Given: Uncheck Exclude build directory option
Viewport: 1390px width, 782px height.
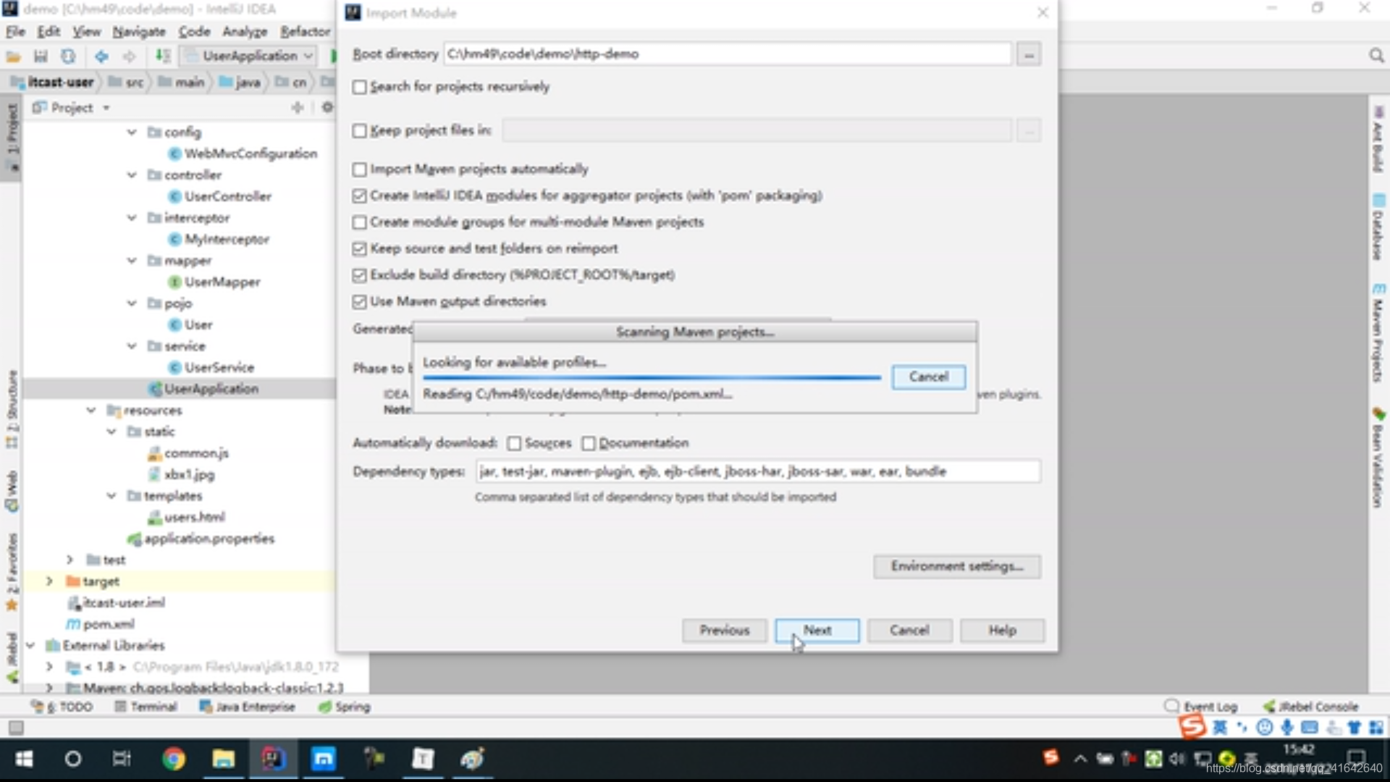Looking at the screenshot, I should tap(360, 275).
